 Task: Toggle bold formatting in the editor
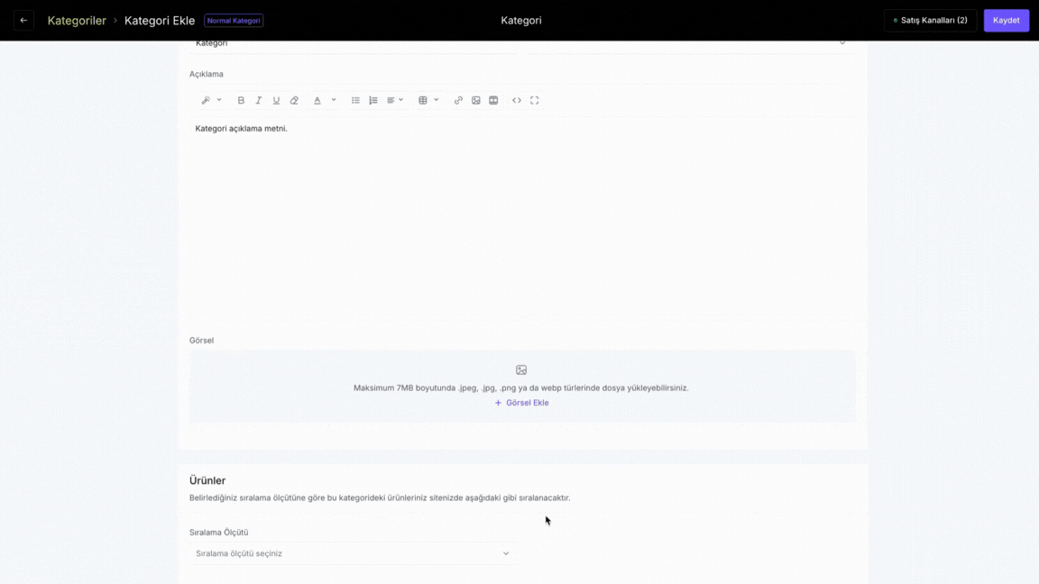pos(241,101)
